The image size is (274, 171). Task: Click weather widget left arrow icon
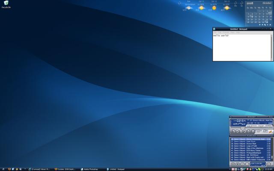180,3
